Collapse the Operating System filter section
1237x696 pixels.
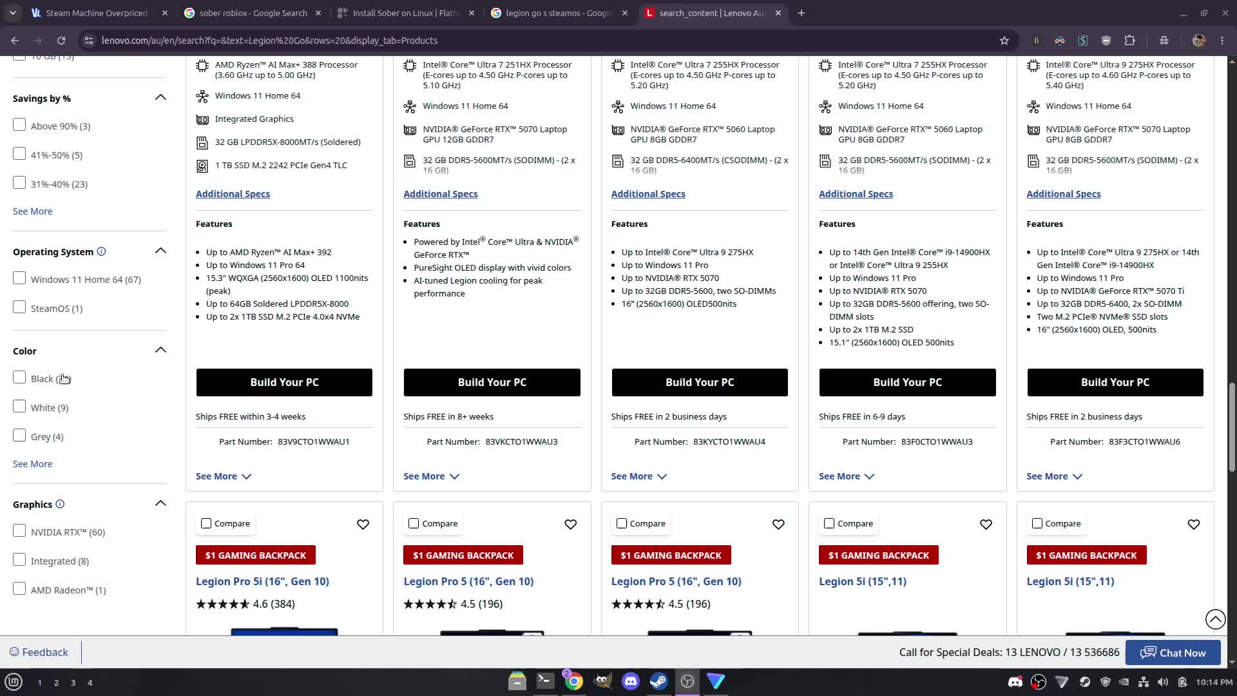coord(160,251)
